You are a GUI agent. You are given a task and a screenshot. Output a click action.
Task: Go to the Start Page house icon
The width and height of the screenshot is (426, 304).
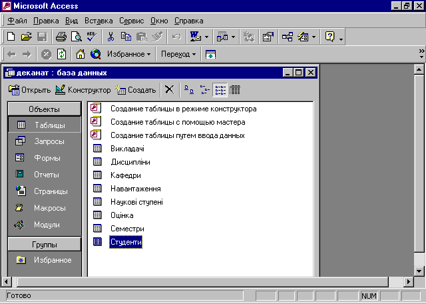click(81, 54)
